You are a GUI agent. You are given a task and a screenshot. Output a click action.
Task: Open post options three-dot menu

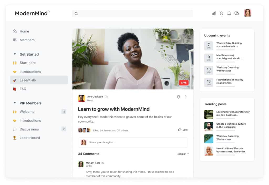pos(185,97)
